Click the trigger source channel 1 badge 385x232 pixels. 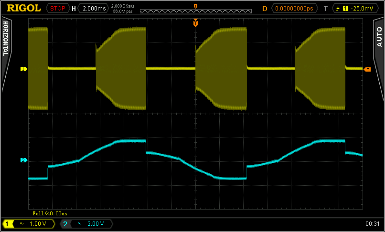pyautogui.click(x=345, y=9)
